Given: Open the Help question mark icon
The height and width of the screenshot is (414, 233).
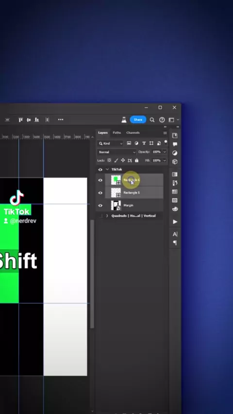Looking at the screenshot, I should tap(162, 120).
